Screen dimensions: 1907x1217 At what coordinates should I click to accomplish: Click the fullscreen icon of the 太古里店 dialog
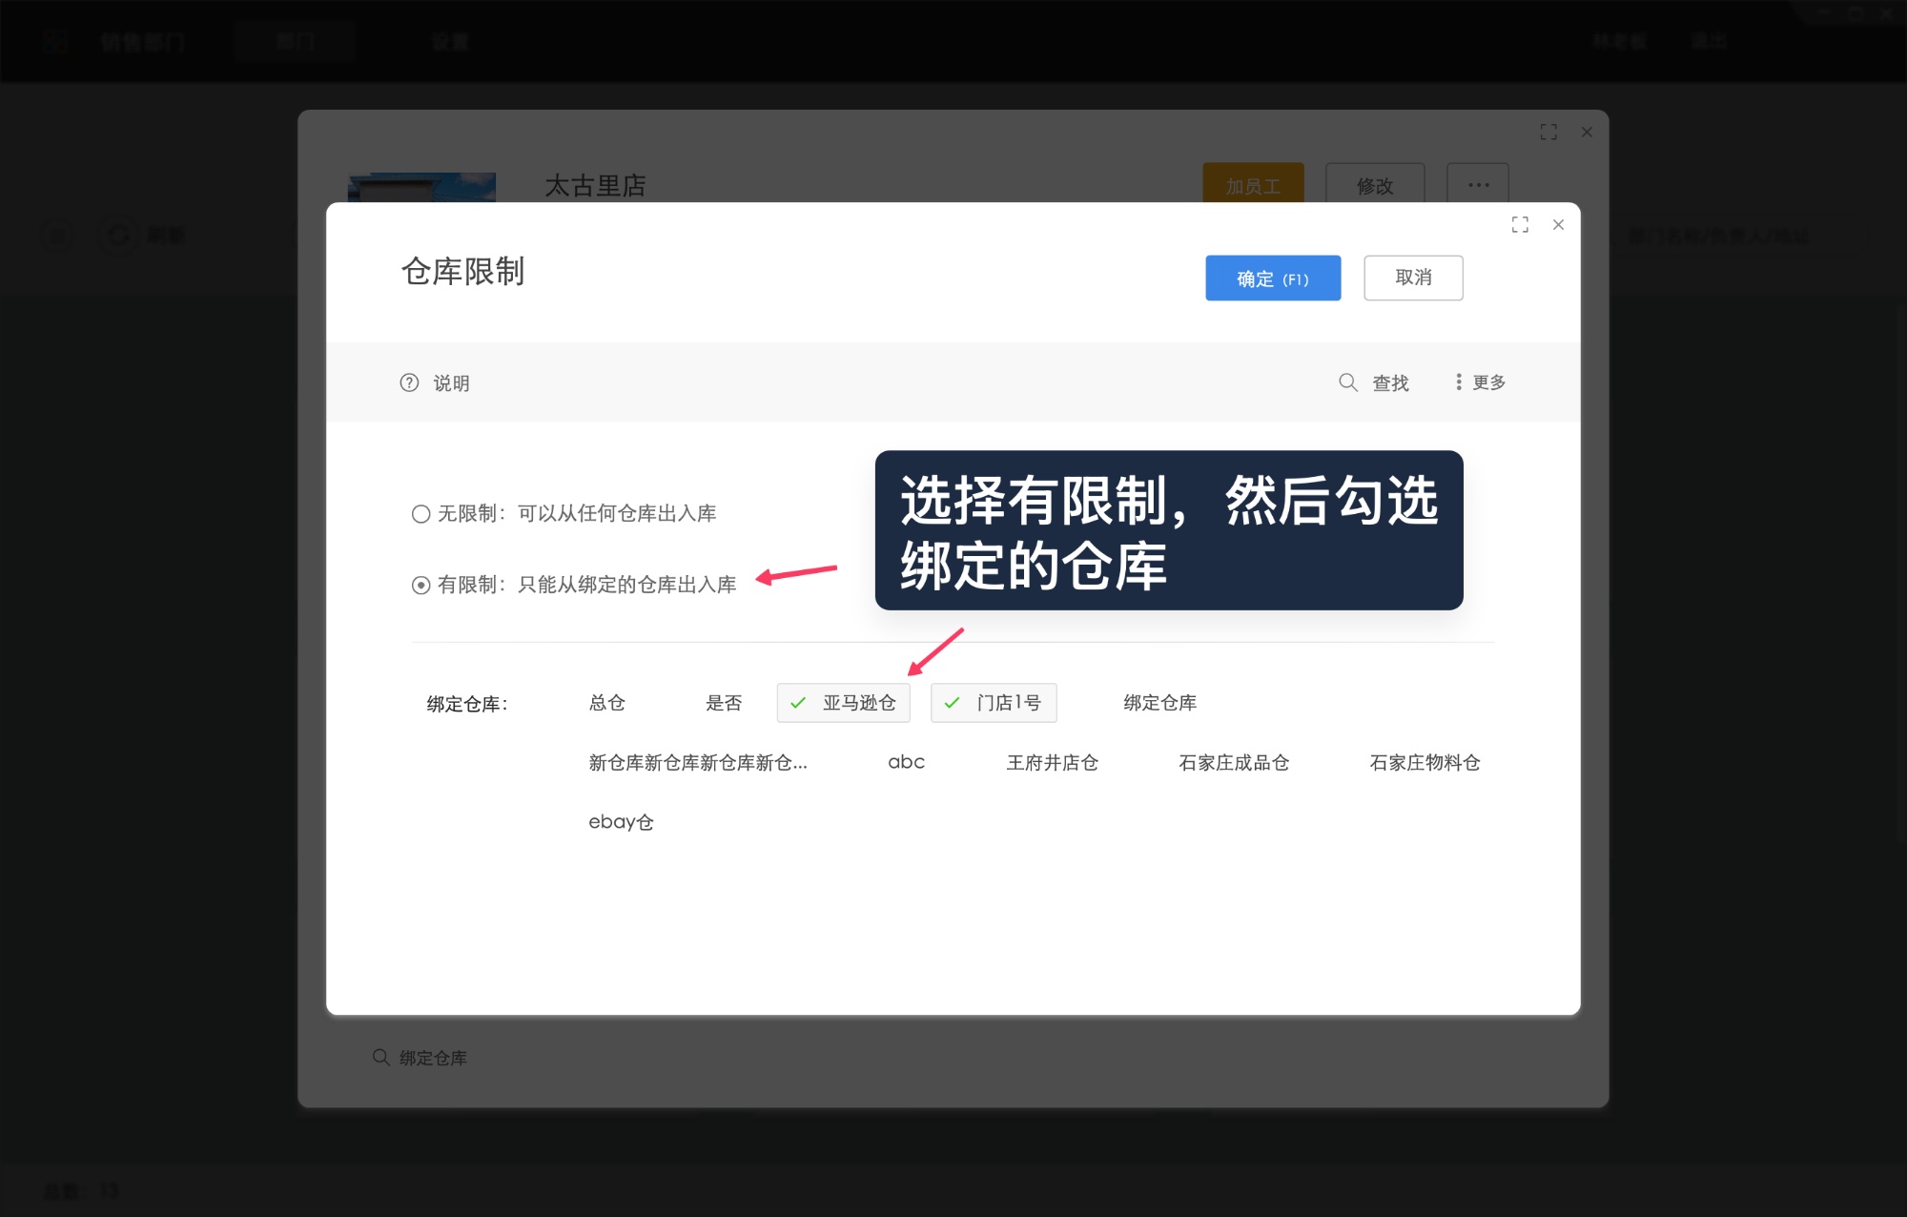tap(1548, 132)
